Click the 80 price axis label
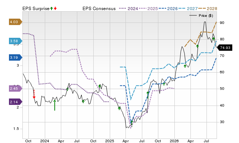This screenshot has height=143, width=239. 222,39
